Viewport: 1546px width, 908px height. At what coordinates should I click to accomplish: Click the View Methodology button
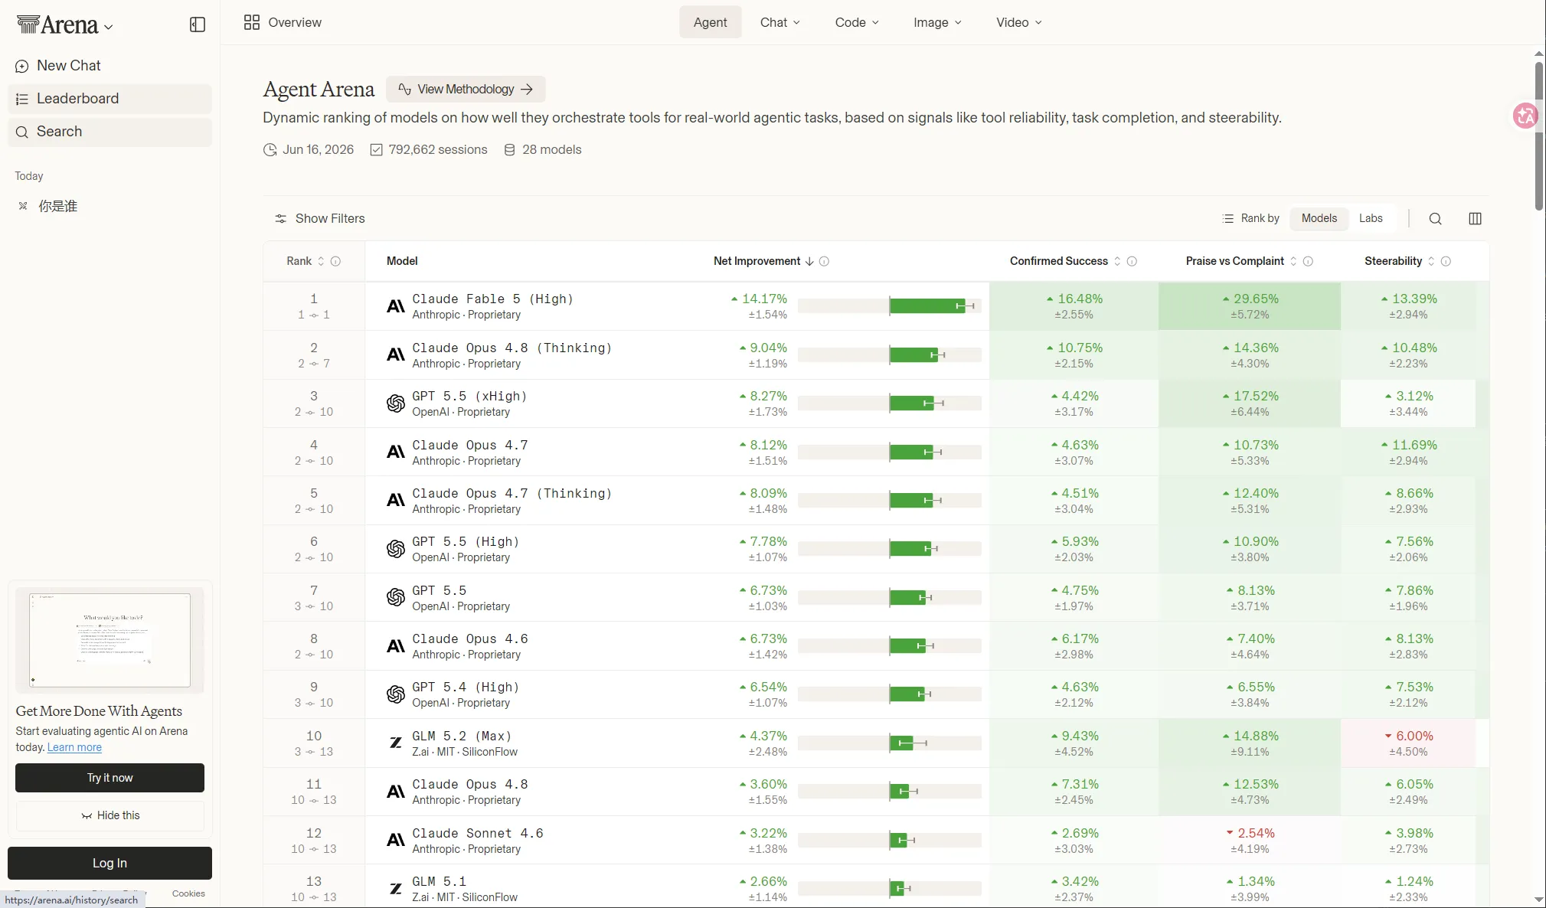coord(466,89)
